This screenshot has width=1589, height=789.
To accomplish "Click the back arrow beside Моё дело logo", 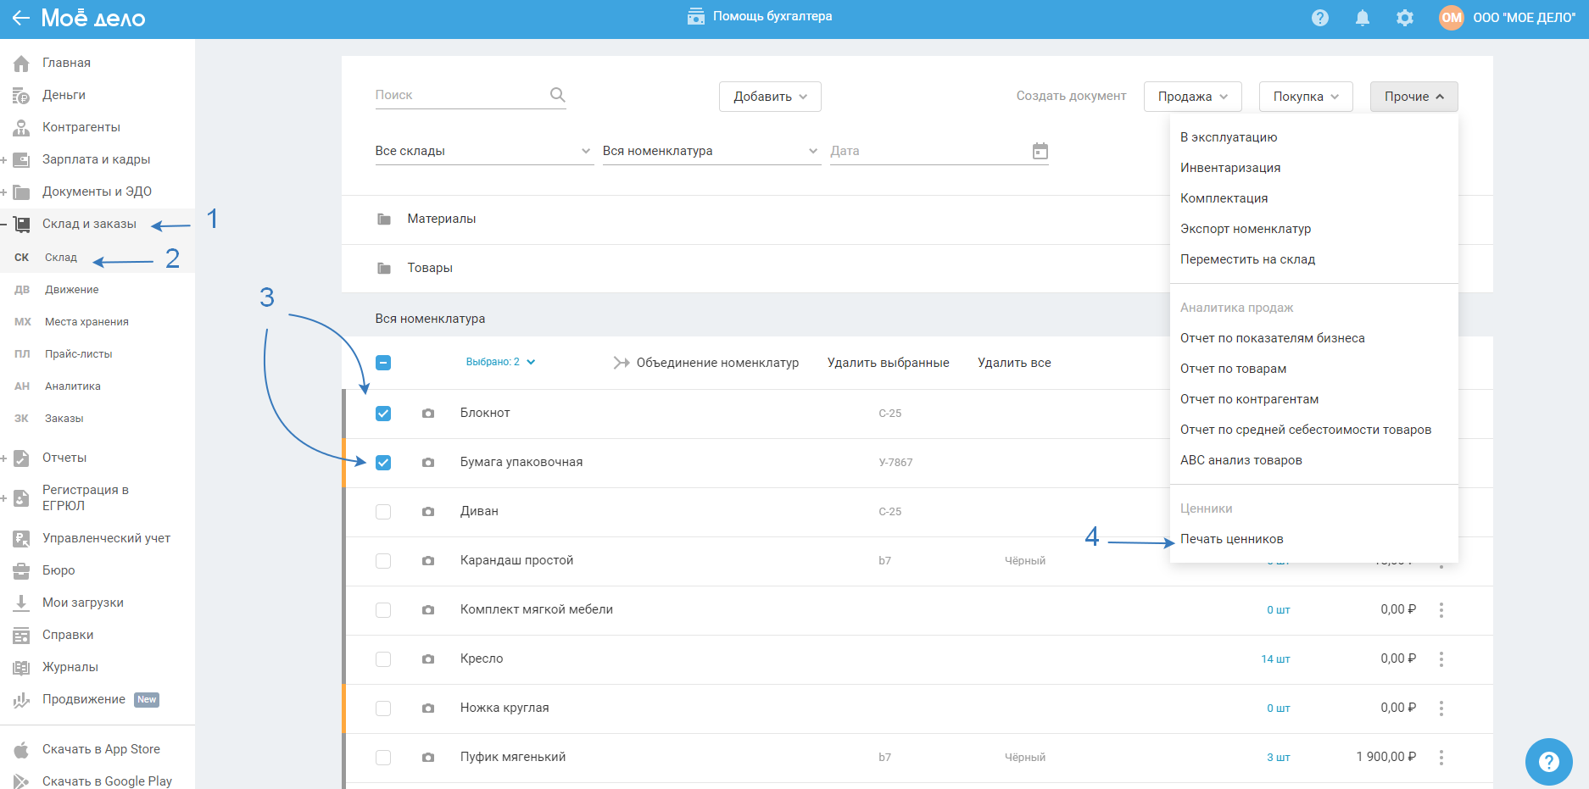I will pos(20,18).
